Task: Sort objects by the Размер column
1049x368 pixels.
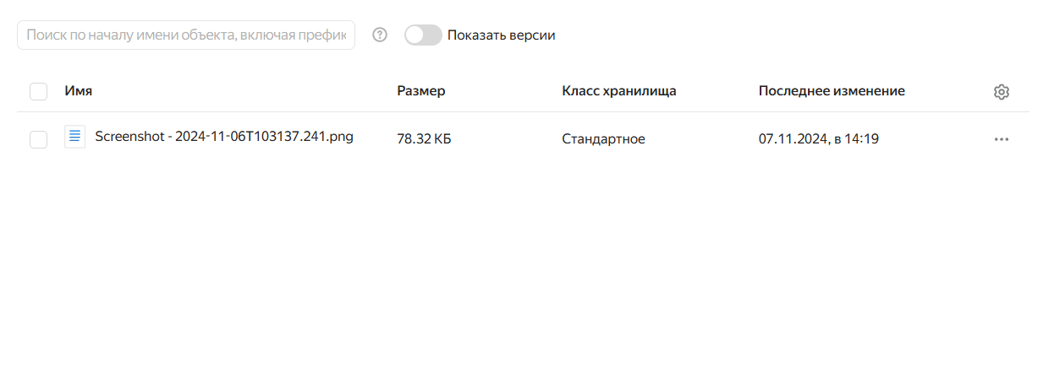Action: pyautogui.click(x=421, y=91)
